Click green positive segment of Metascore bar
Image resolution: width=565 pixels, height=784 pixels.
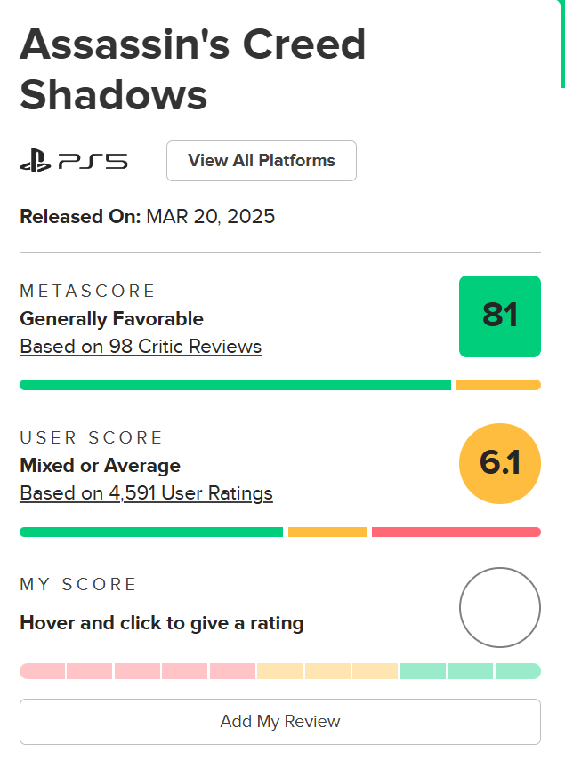click(x=235, y=385)
